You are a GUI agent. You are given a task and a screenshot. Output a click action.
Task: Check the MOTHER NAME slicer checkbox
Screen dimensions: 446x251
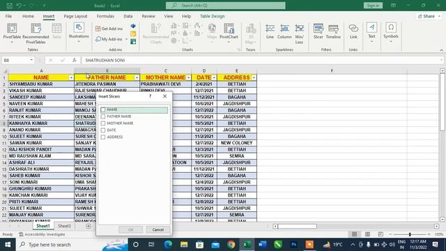coord(103,123)
